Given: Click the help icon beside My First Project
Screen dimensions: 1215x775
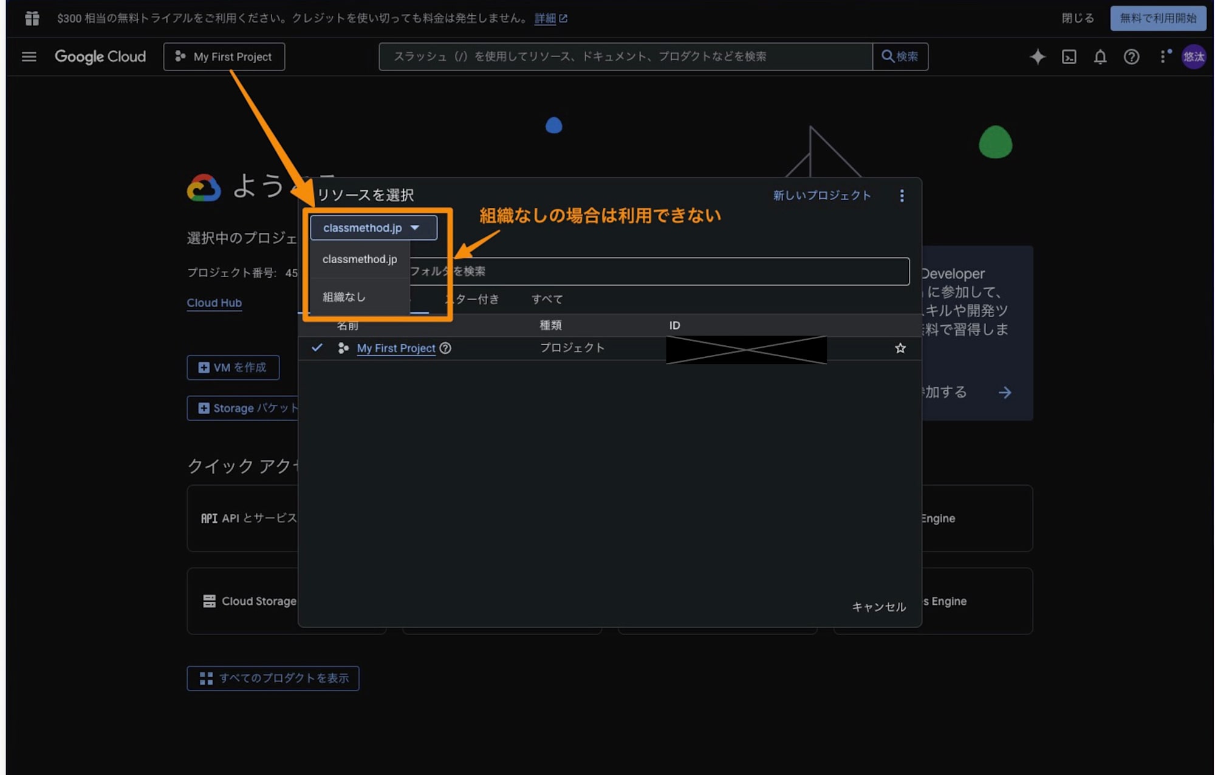Looking at the screenshot, I should [446, 348].
